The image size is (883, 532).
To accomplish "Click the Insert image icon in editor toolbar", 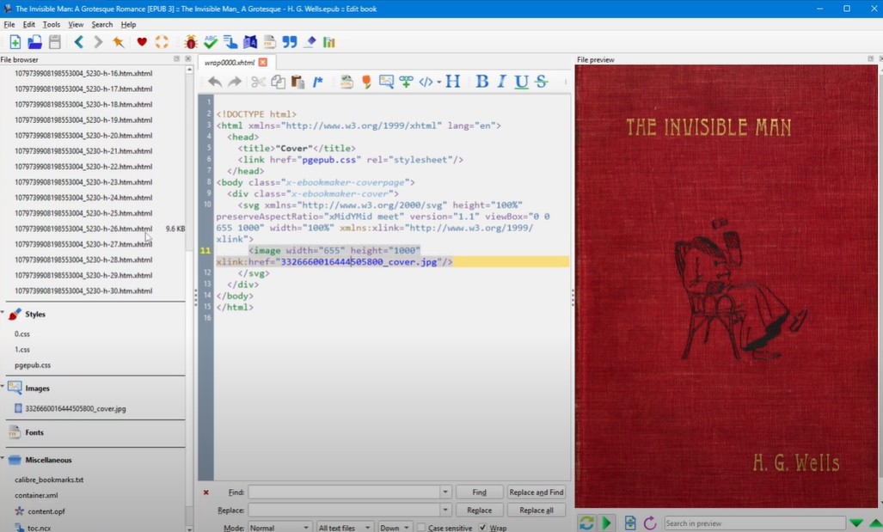I will click(x=386, y=83).
